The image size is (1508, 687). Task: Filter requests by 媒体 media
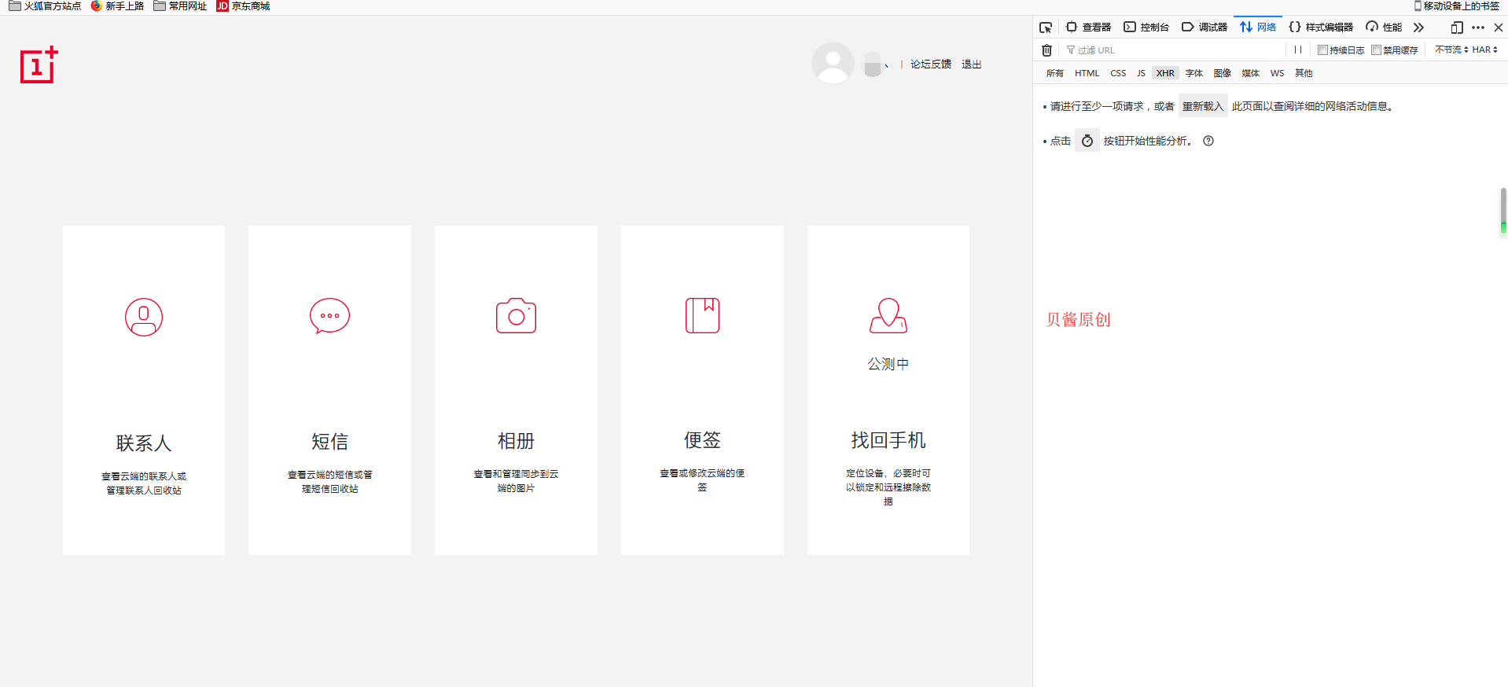(1251, 73)
